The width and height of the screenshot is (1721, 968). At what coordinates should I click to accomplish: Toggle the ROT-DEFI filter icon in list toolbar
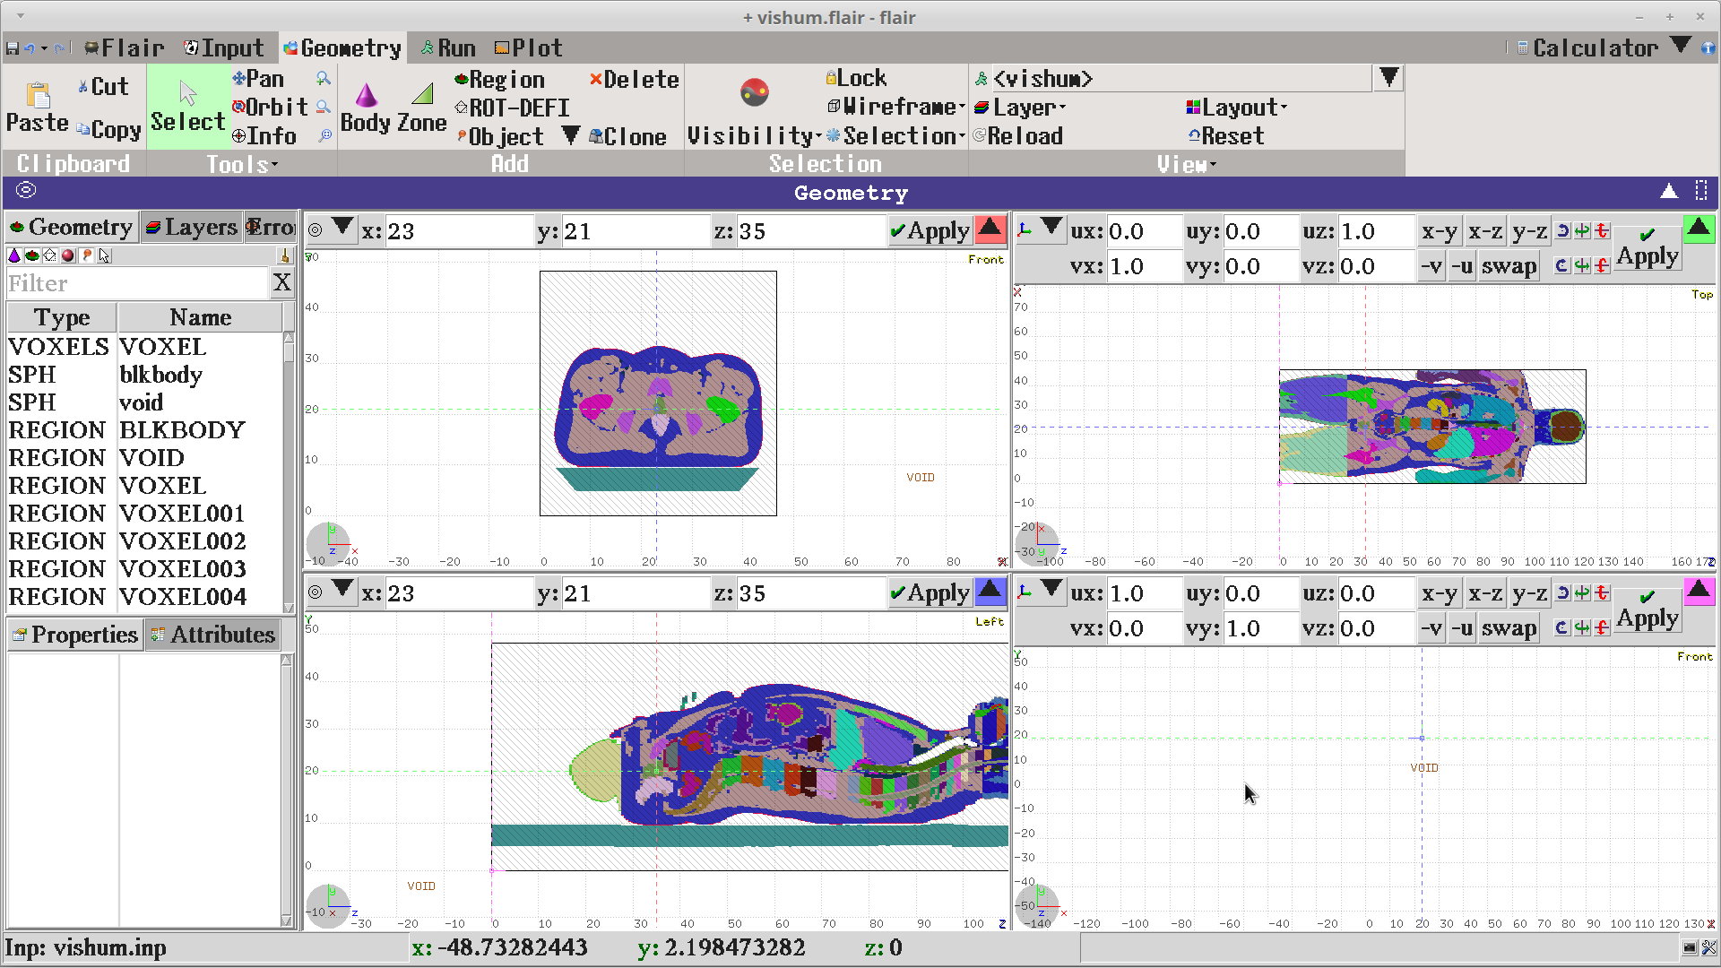50,256
